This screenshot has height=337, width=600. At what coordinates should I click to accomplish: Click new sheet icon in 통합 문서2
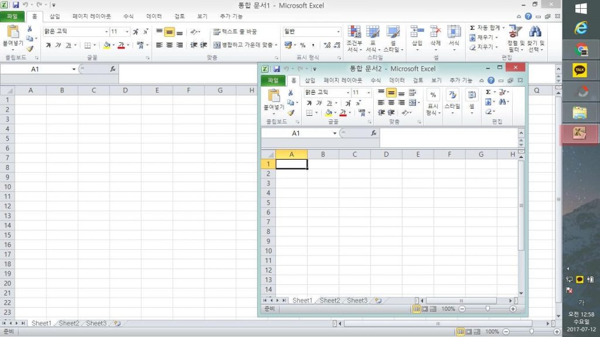[x=378, y=300]
